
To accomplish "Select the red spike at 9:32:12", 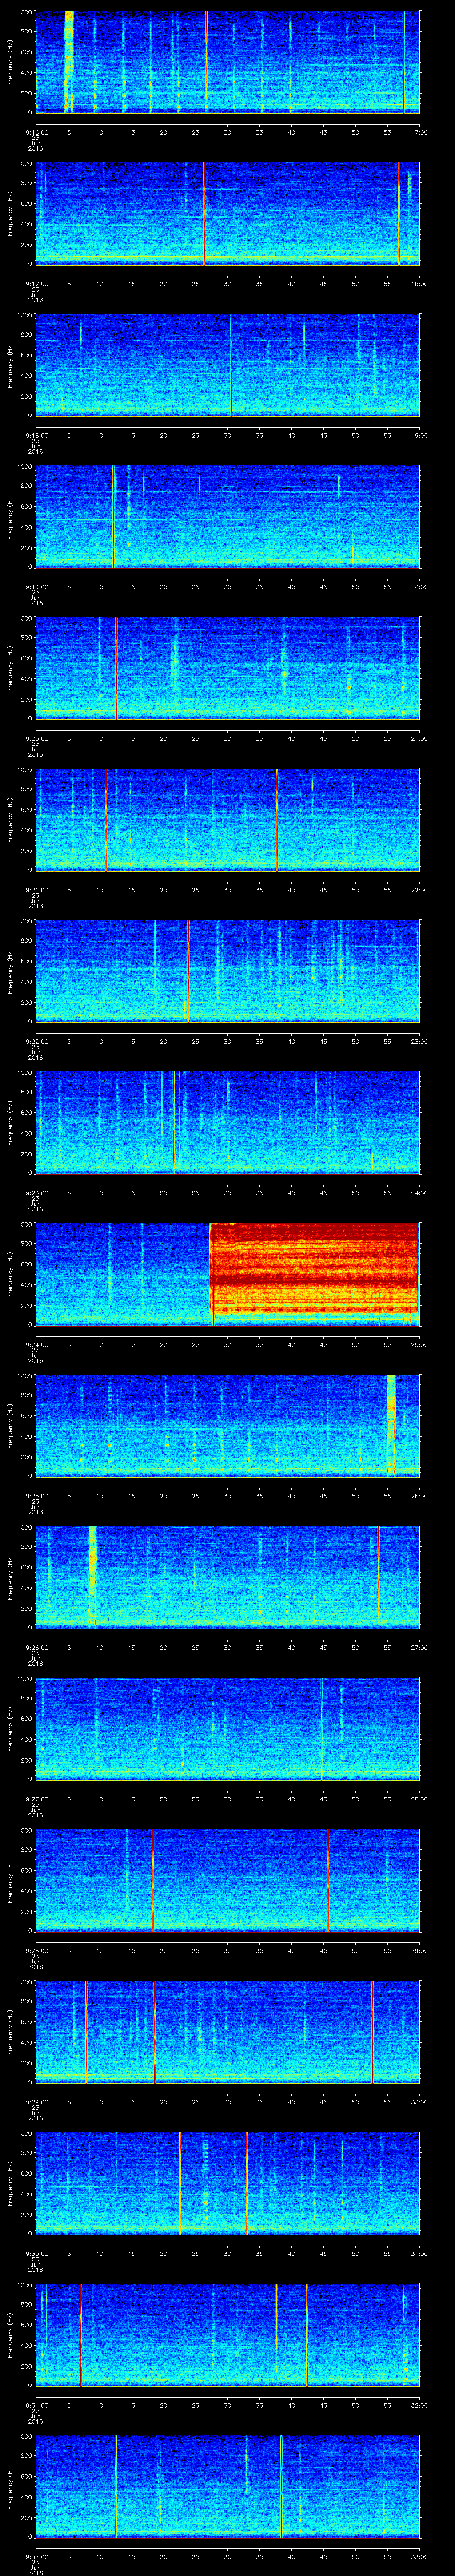I will tap(116, 2484).
